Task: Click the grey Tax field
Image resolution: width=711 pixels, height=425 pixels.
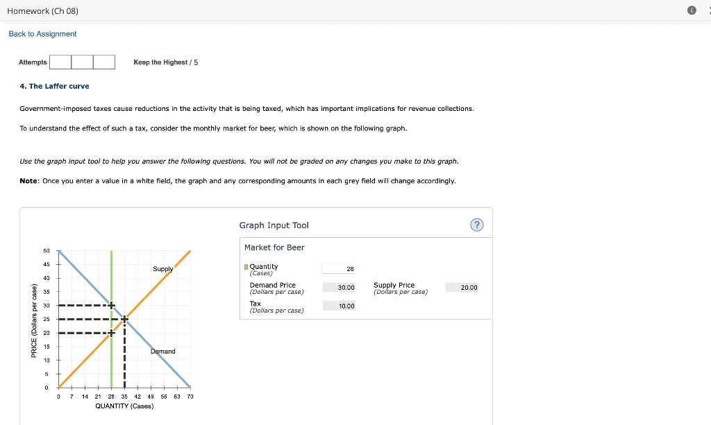Action: coord(340,306)
